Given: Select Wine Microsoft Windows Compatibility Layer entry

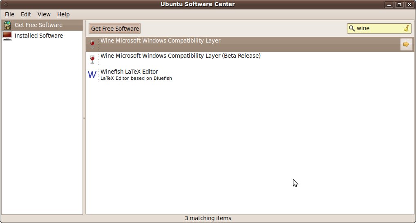Looking at the screenshot, I should tap(250, 44).
